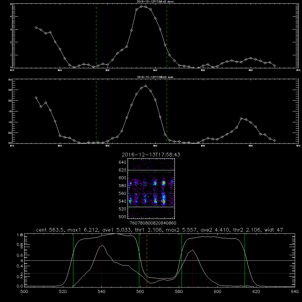Click the '520' label on bottom plot x-axis
Image resolution: width=302 pixels, height=302 pixels.
63,292
